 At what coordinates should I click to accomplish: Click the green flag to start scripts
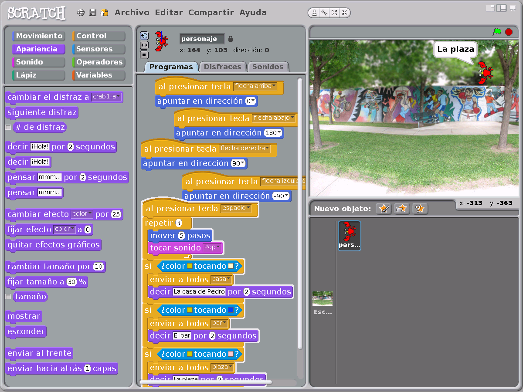point(497,32)
